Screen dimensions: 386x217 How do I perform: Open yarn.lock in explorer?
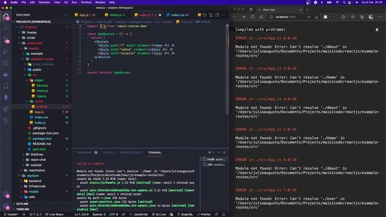[39, 149]
